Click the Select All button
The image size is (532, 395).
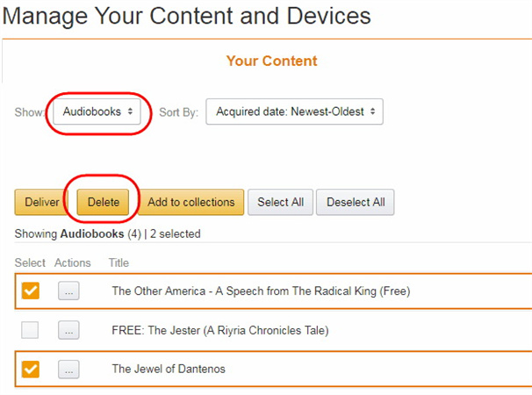[x=280, y=202]
